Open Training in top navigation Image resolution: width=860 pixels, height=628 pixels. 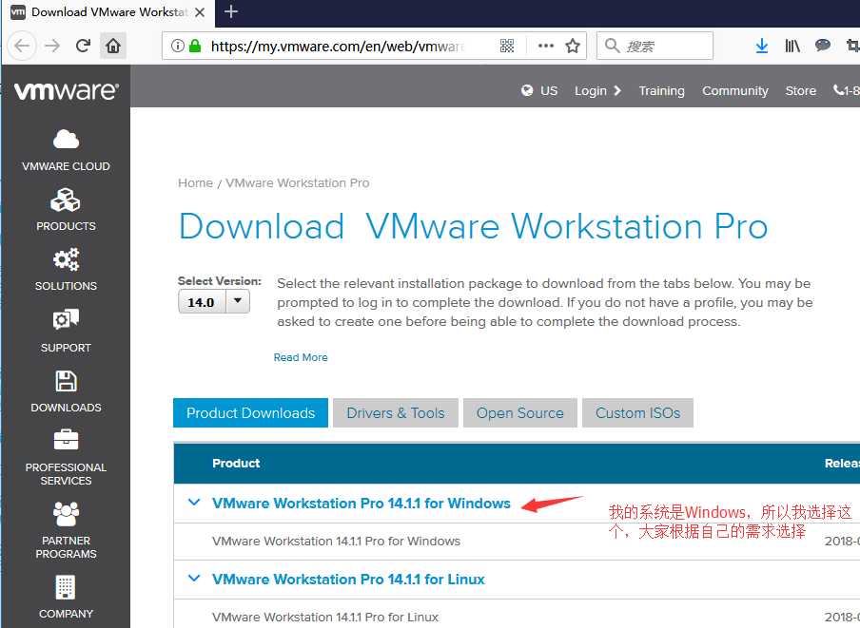[661, 91]
